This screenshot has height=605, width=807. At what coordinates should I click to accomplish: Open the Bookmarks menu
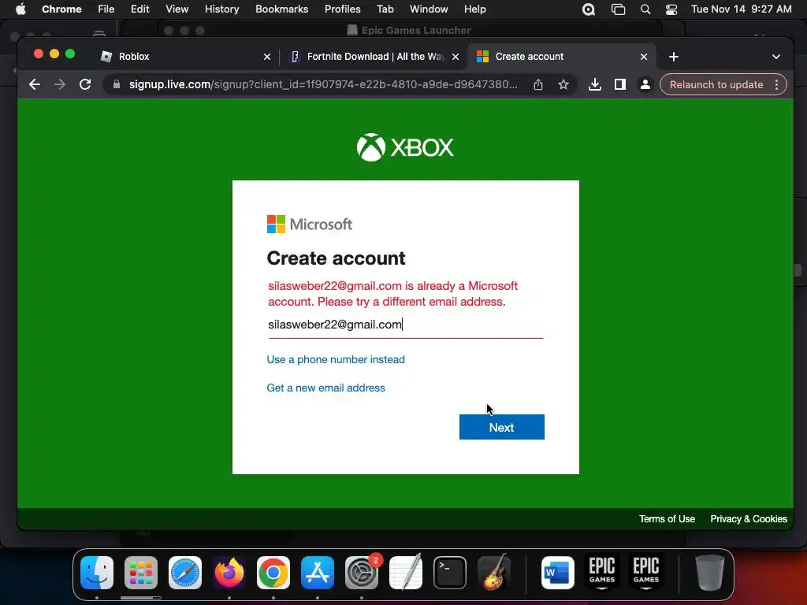pos(282,9)
